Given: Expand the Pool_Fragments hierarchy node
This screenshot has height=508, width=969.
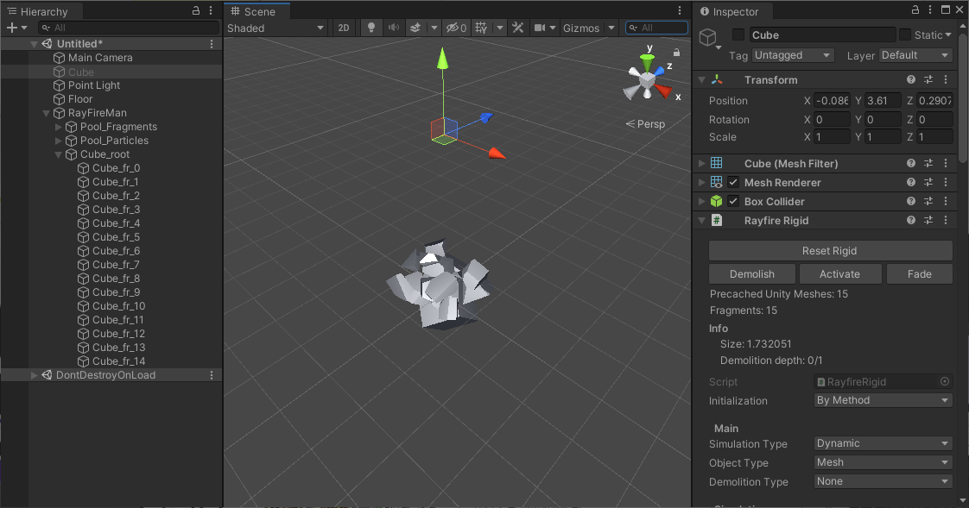Looking at the screenshot, I should pos(58,127).
